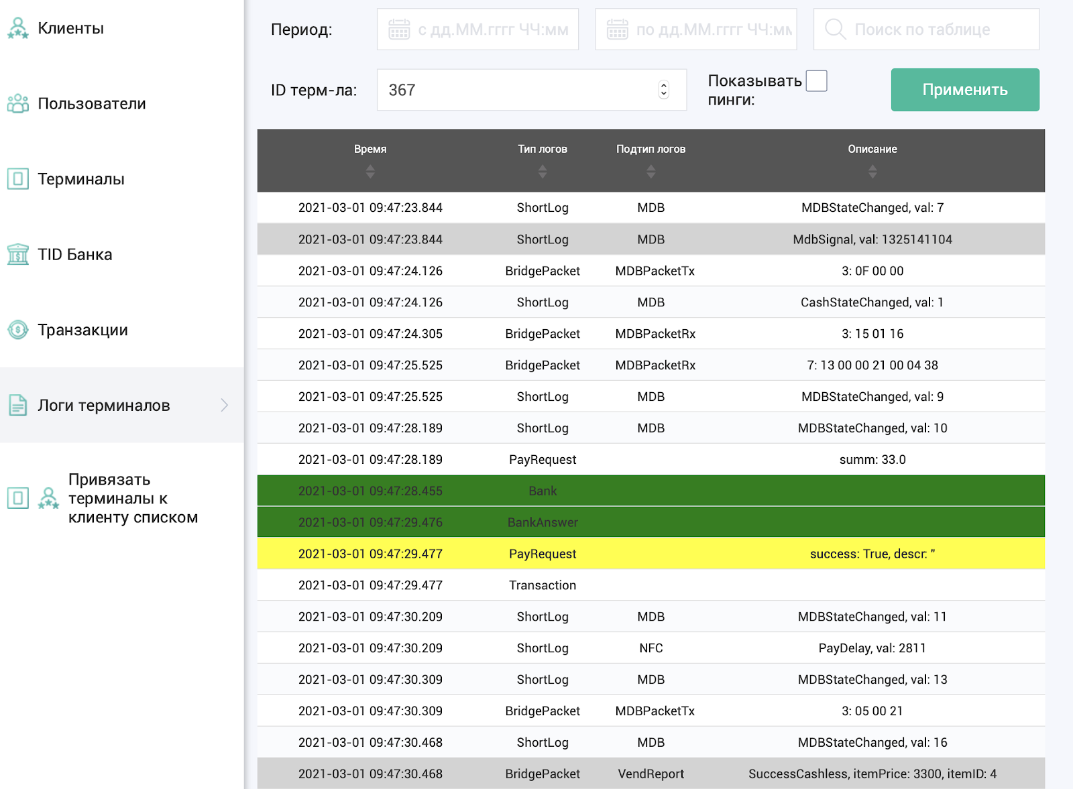Click the 'MdbSignal, val: 1325141104' cell
The width and height of the screenshot is (1073, 789).
click(872, 239)
